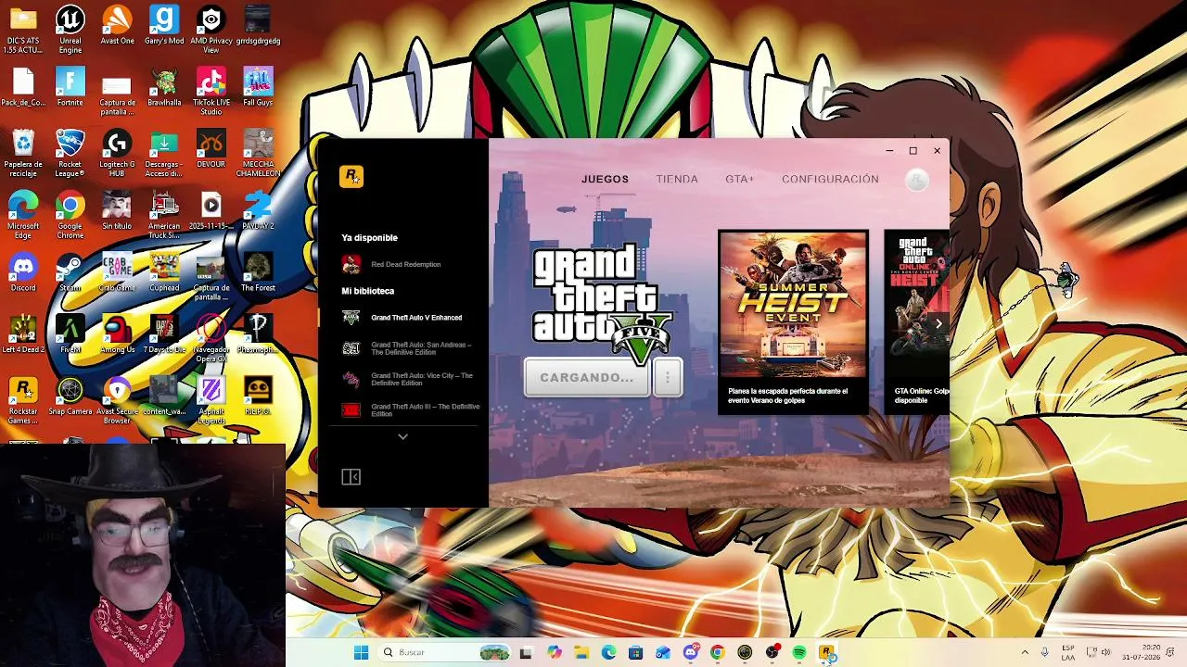
Task: Expand the game library list chevron
Action: point(402,436)
